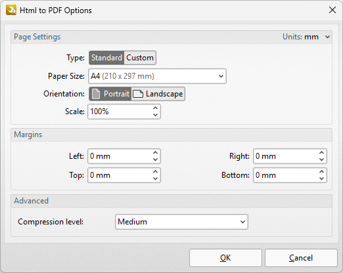Close the Html to PDF Options dialog
Viewport: 343px width, 273px height.
coord(332,10)
